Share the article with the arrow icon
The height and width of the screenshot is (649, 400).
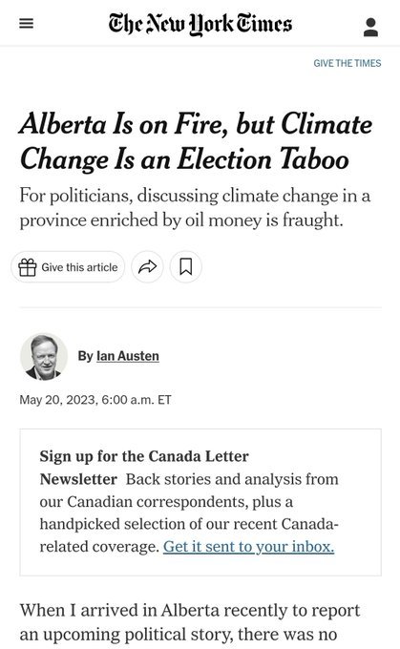click(x=147, y=267)
